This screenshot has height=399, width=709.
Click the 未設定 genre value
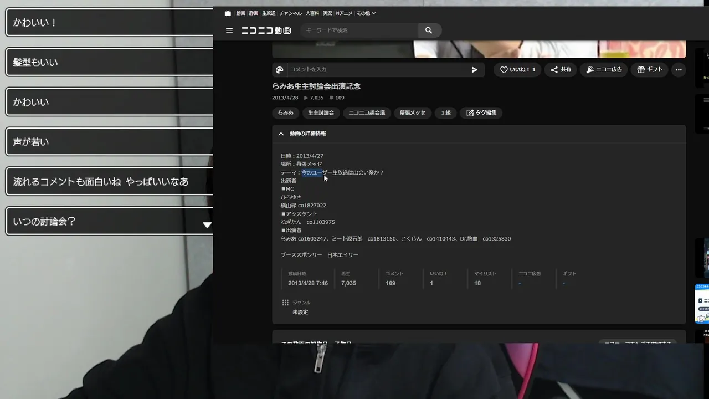tap(300, 312)
